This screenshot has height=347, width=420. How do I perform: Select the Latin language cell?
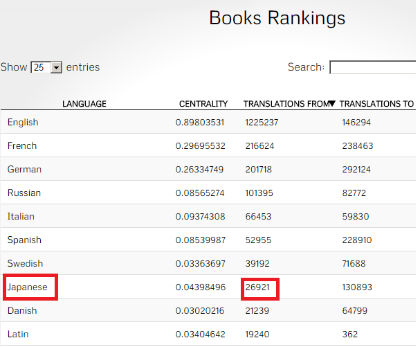18,335
